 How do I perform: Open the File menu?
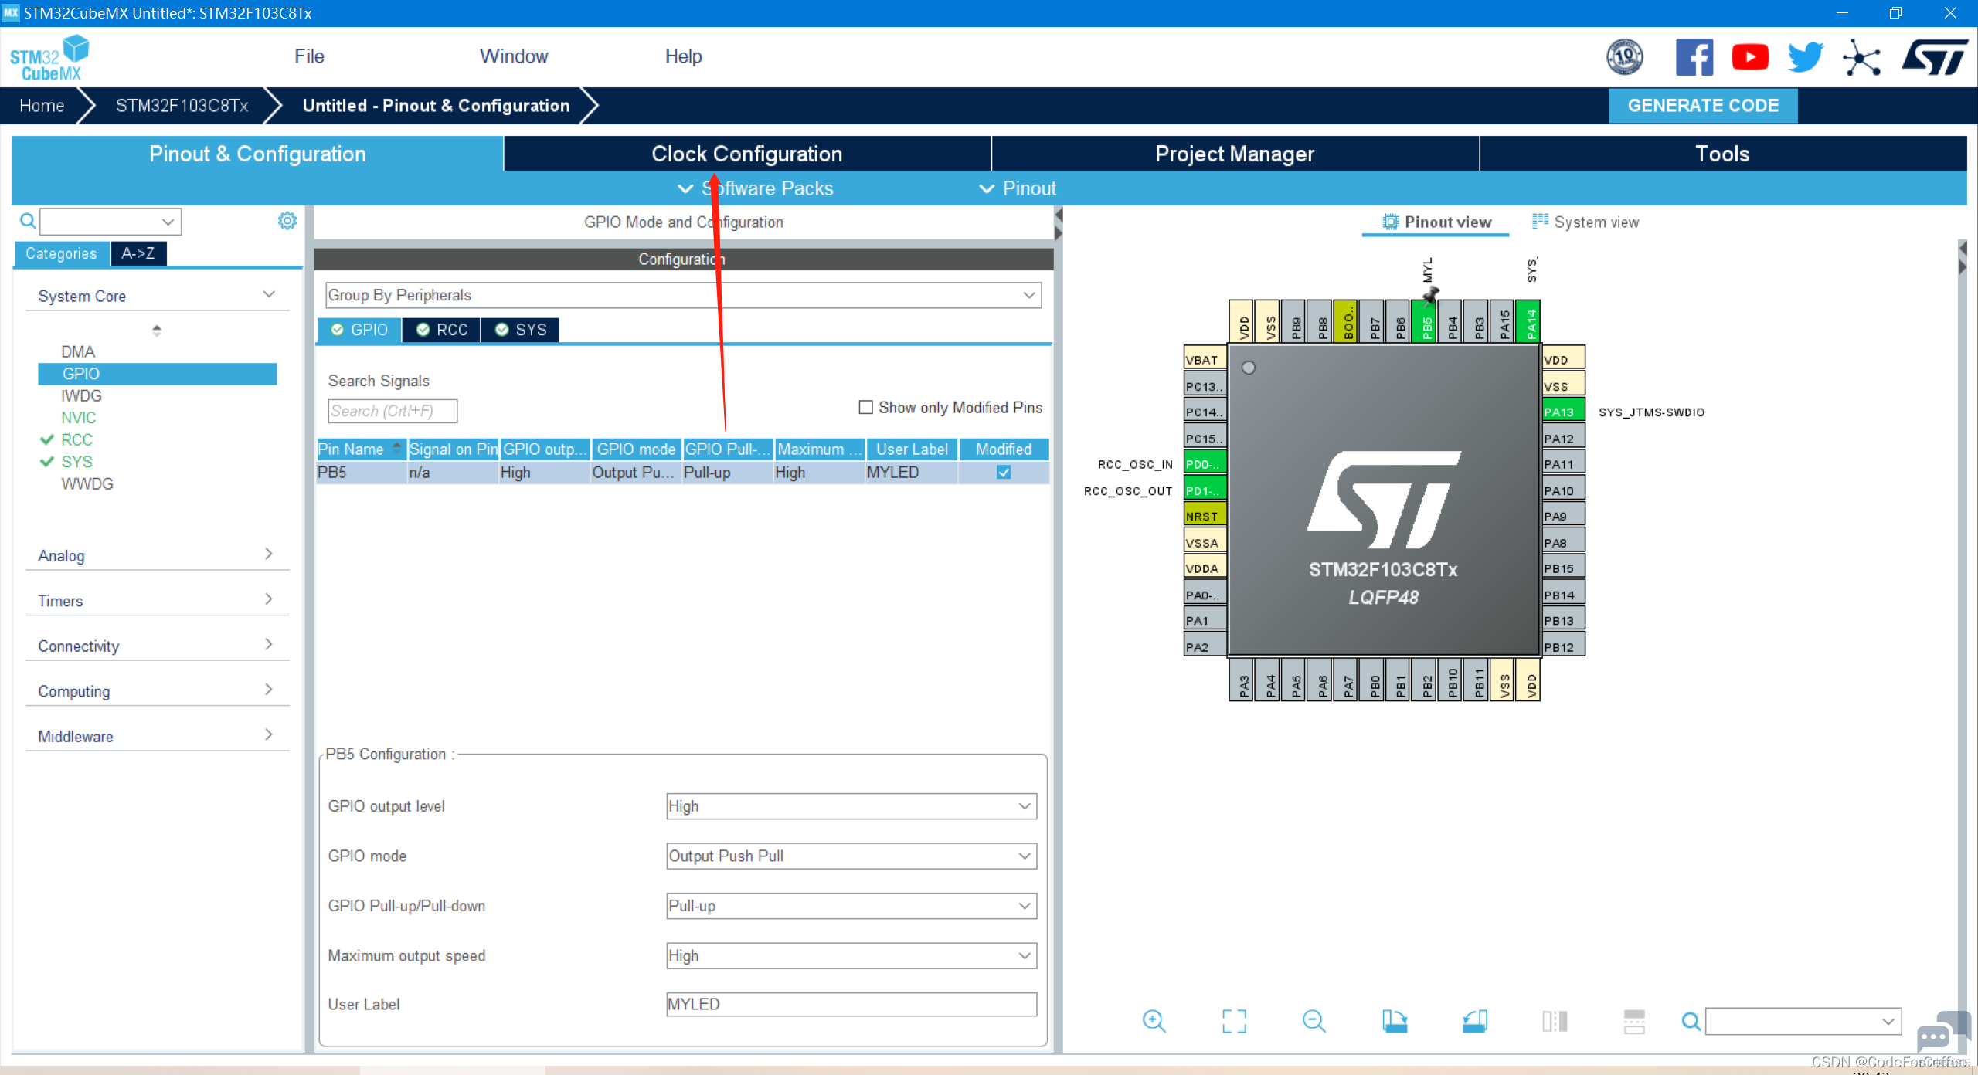(x=309, y=56)
